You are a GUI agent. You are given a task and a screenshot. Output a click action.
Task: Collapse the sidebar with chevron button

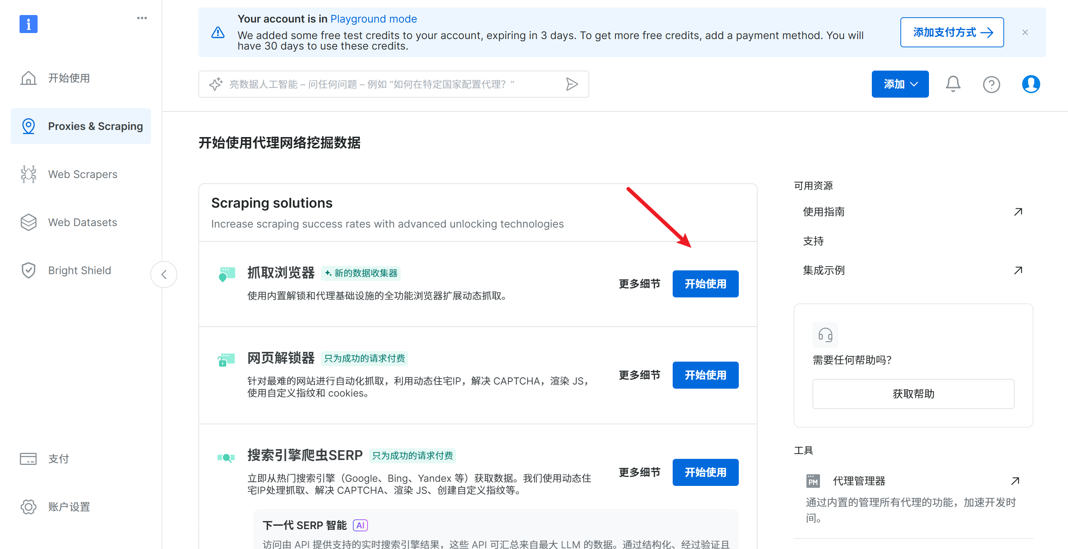click(164, 274)
